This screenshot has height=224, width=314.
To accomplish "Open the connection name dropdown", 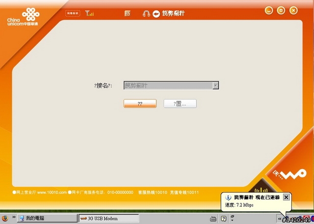I will coord(215,85).
